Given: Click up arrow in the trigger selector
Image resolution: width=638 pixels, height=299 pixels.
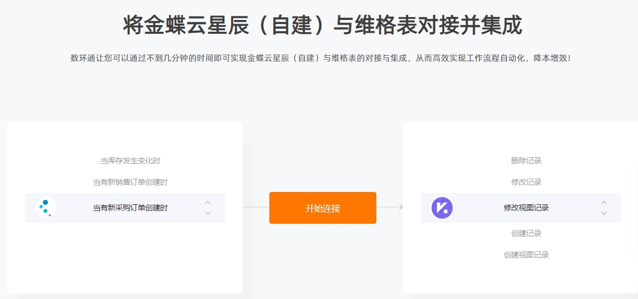Looking at the screenshot, I should 207,203.
